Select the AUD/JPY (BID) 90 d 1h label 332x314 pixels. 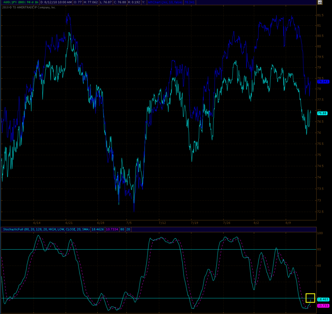pos(21,2)
